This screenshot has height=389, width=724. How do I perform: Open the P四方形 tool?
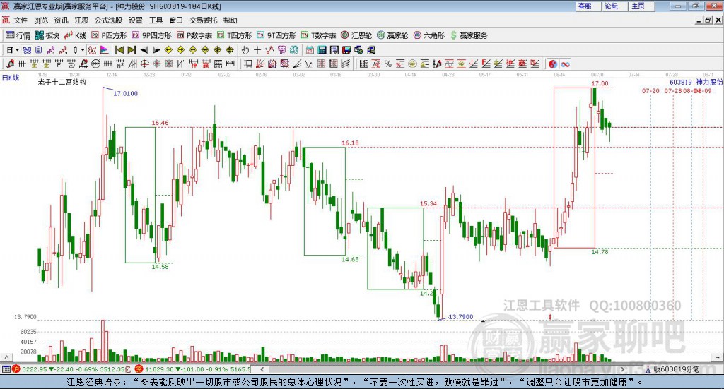[109, 35]
